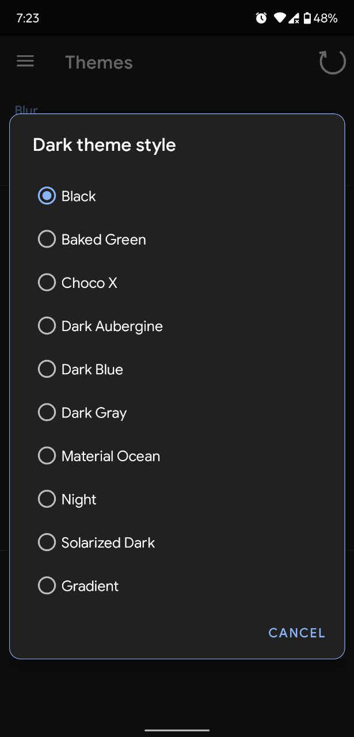Select the Black radio button

click(x=47, y=196)
